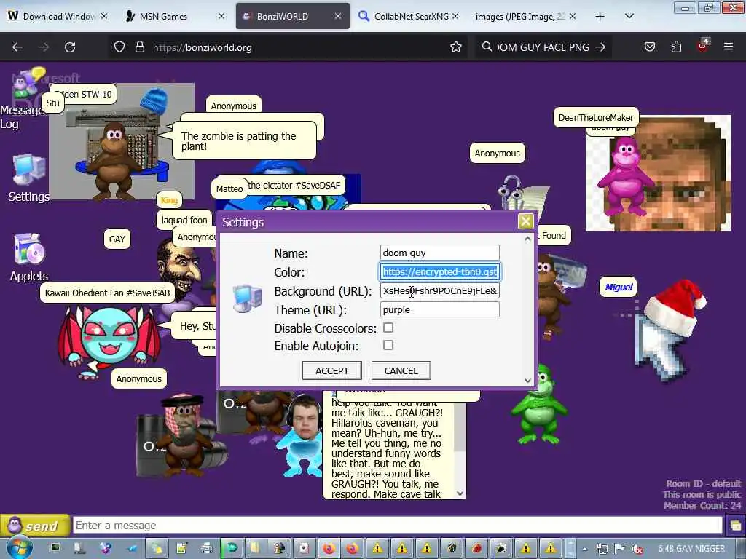Open the Save to Pocket icon

click(x=649, y=47)
